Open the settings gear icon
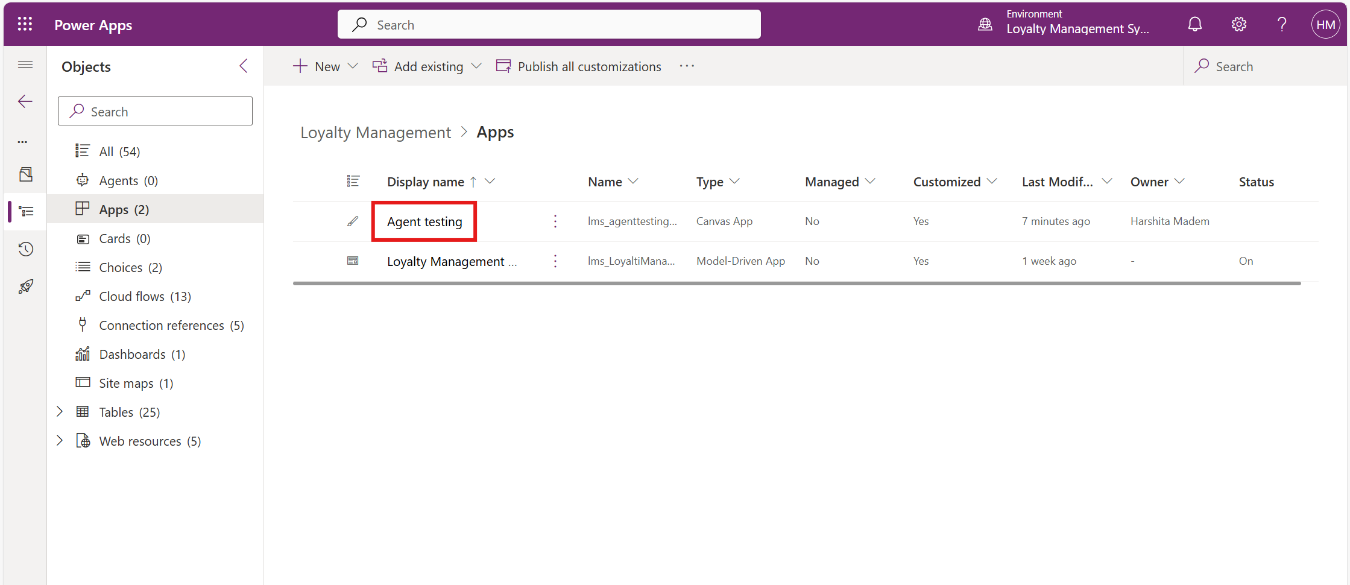The image size is (1350, 585). point(1238,24)
